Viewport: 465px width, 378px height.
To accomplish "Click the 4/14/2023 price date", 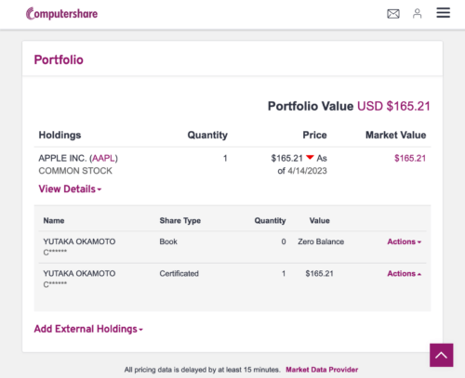I will pos(307,171).
